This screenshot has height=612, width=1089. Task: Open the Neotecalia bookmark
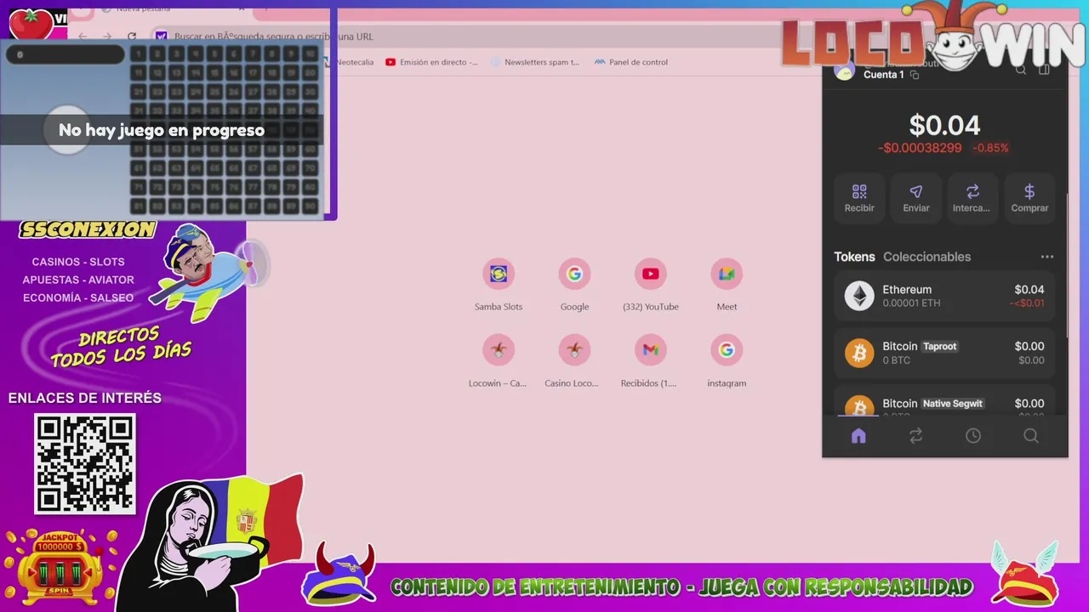pyautogui.click(x=350, y=62)
